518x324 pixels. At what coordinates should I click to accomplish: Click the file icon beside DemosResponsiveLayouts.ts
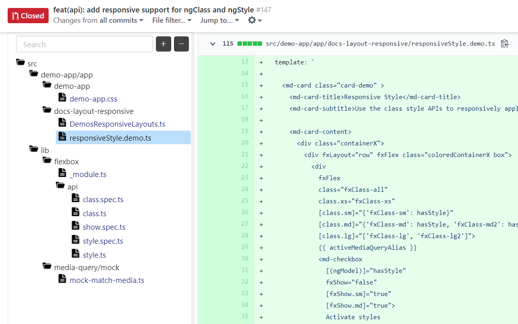(62, 122)
